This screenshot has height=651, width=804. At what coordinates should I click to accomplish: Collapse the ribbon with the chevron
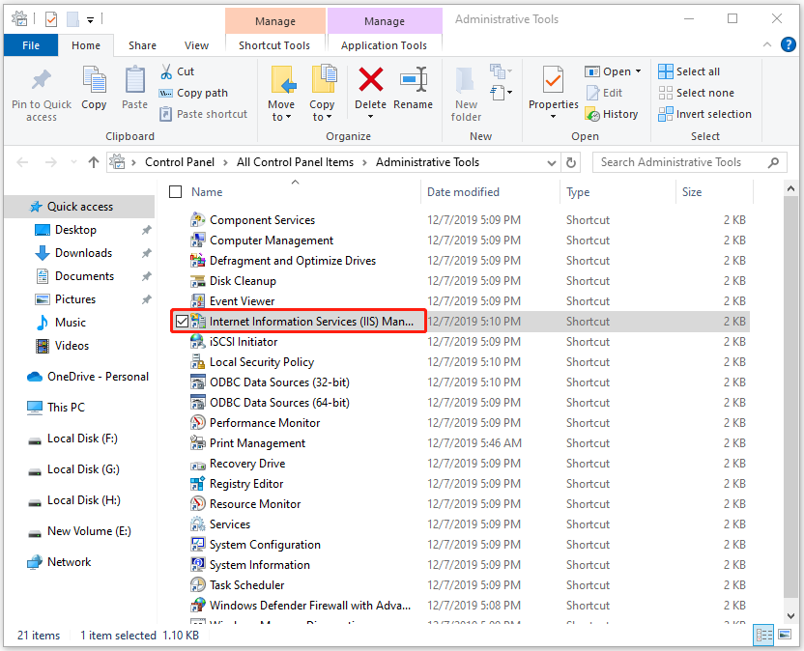(767, 44)
